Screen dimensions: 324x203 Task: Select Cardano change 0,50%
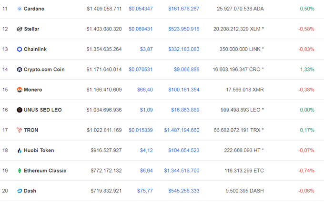tap(307, 9)
